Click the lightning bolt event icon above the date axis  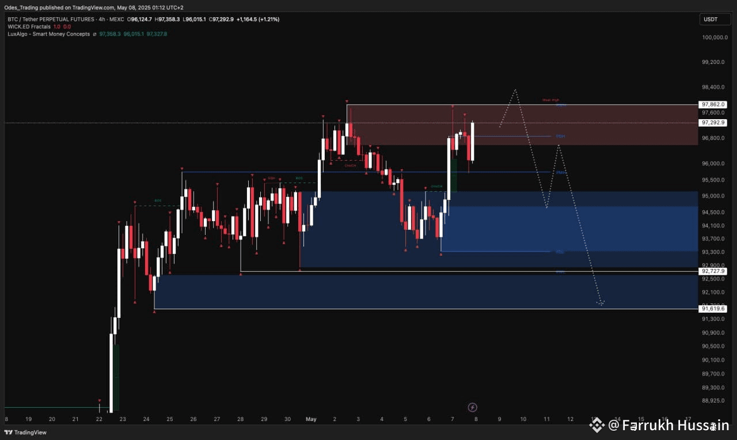[x=473, y=407]
